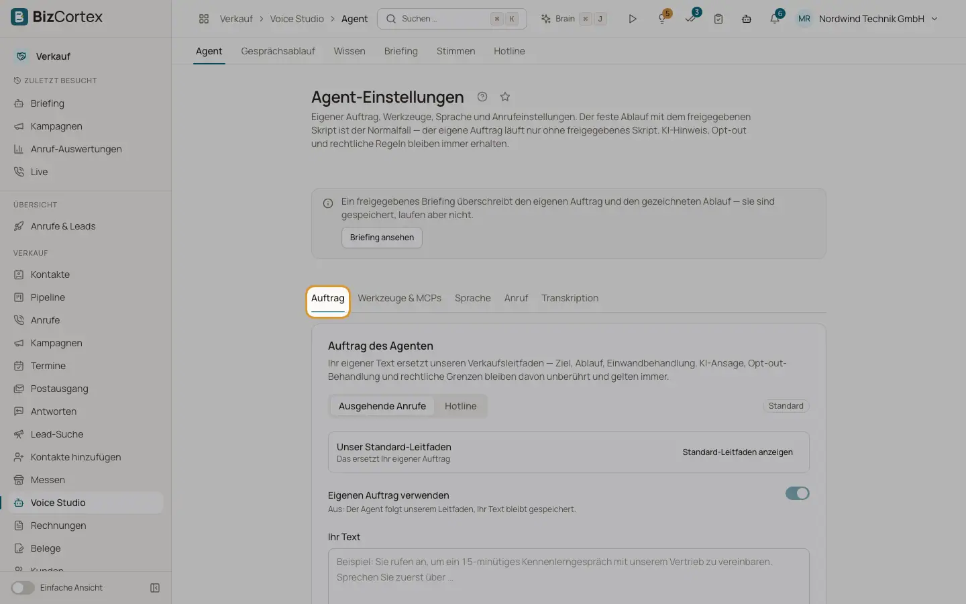The height and width of the screenshot is (604, 966).
Task: Click into the Ihr Text textarea
Action: [568, 576]
